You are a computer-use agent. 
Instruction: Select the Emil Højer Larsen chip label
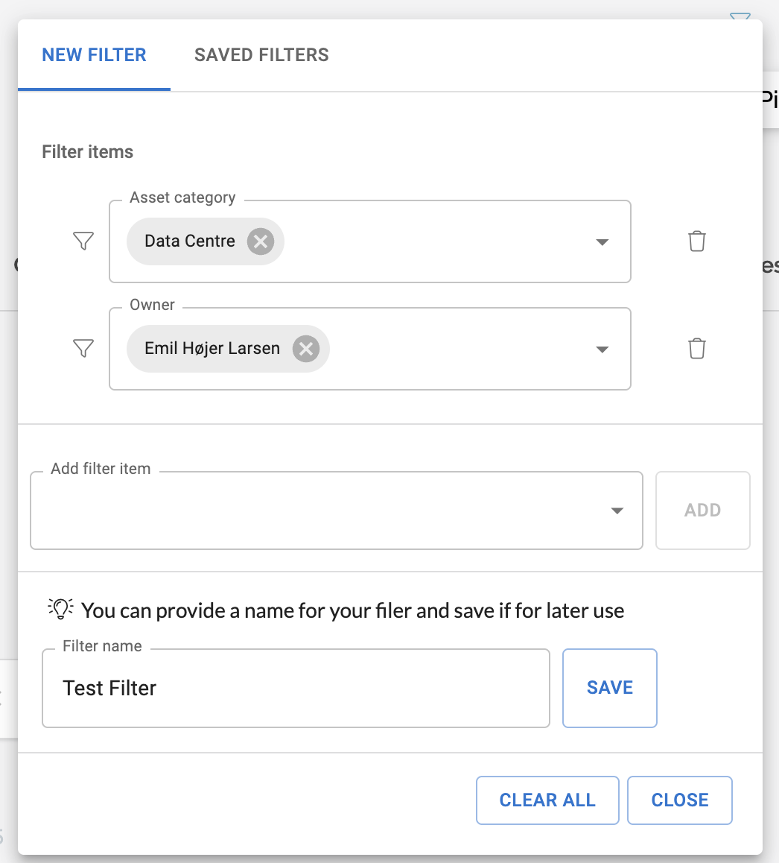click(x=212, y=349)
